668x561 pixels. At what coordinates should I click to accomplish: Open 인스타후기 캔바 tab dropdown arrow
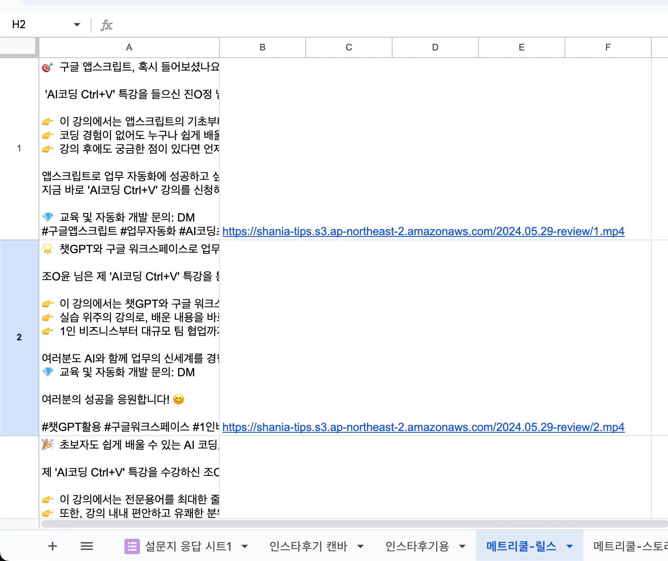tap(361, 546)
